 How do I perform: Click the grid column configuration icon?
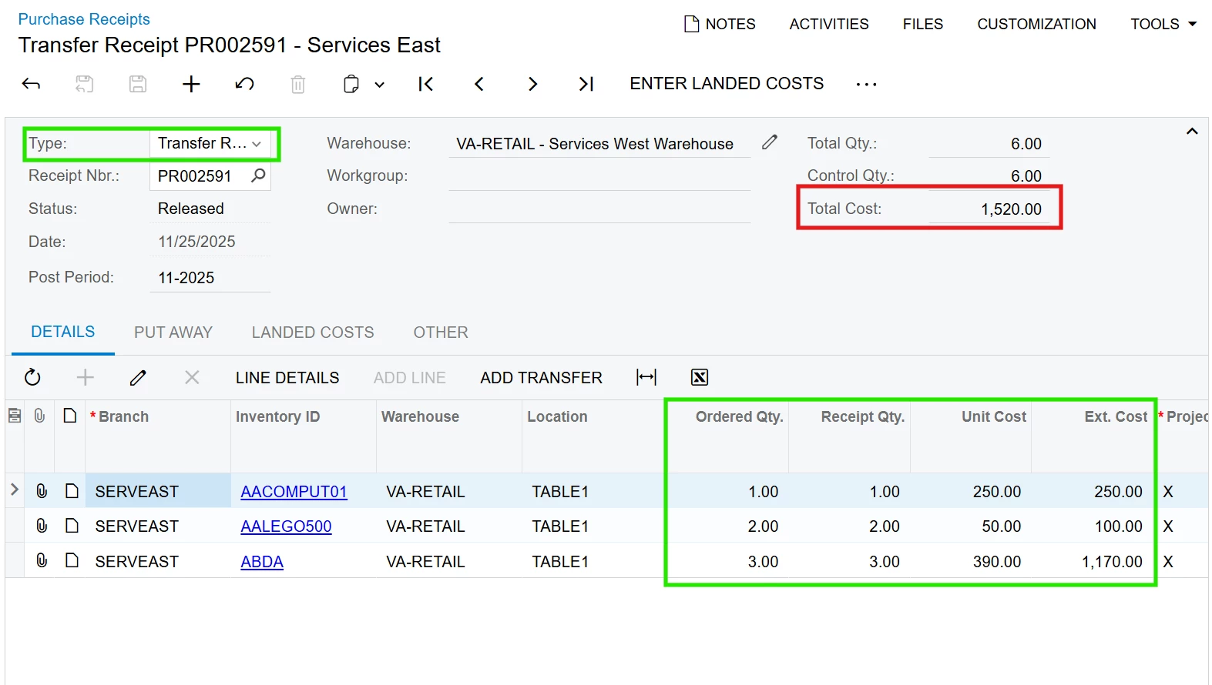14,416
